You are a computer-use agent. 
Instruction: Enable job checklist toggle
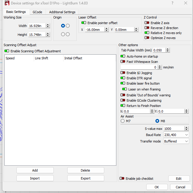coord(122,178)
